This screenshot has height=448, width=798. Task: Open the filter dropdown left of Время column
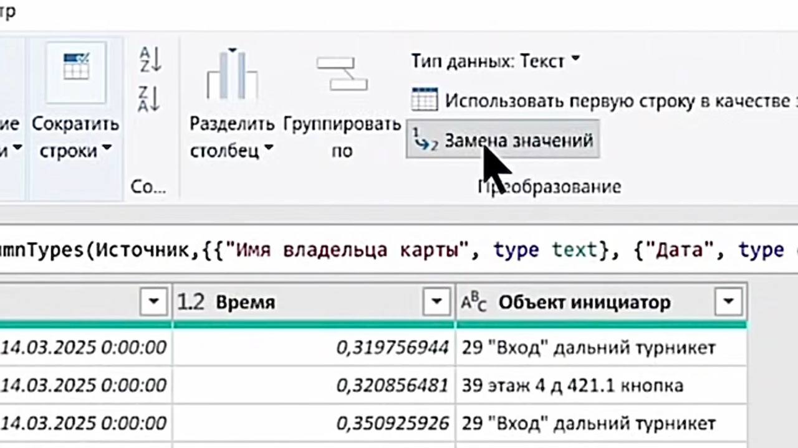[154, 302]
